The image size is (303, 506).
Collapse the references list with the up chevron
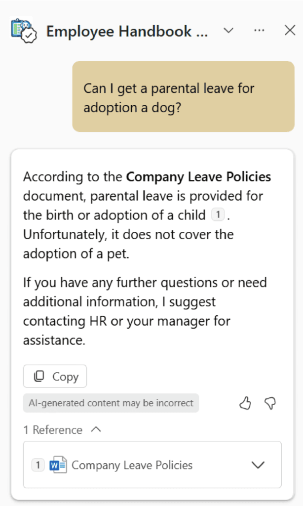(96, 429)
